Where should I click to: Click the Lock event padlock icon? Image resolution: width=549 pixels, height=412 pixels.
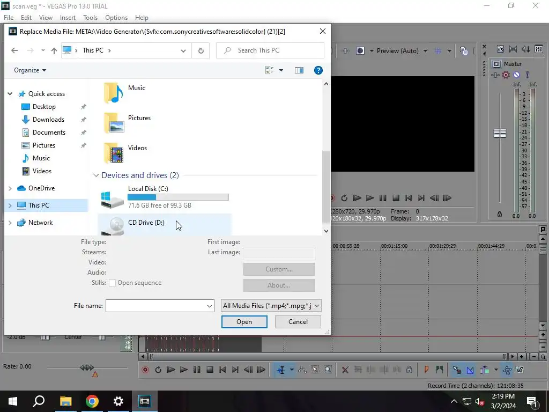pyautogui.click(x=409, y=370)
